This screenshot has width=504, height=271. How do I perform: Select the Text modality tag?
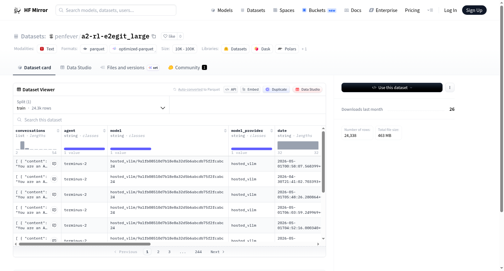[47, 49]
